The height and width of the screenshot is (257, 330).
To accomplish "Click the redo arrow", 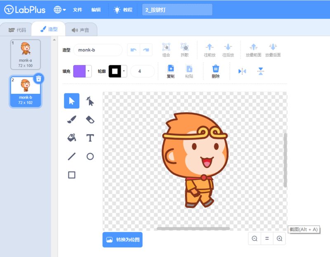I will [x=146, y=50].
